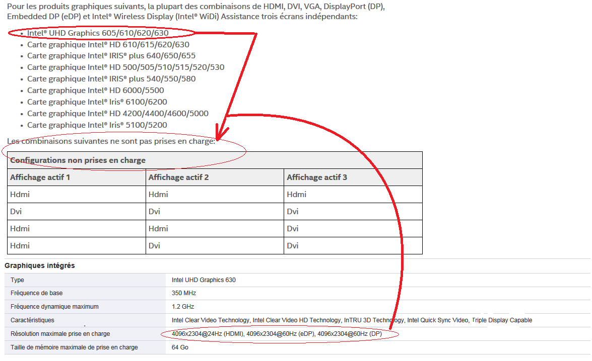Click the 'Graphiques intégrés' section heading
This screenshot has height=361, width=592.
coord(40,265)
